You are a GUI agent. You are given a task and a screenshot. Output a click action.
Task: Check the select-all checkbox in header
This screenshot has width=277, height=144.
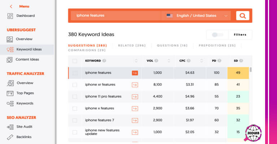(x=75, y=61)
